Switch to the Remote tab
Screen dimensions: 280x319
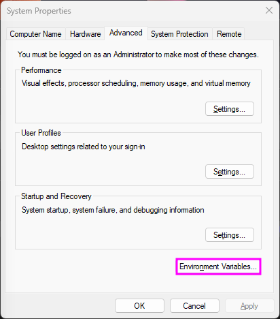click(229, 34)
